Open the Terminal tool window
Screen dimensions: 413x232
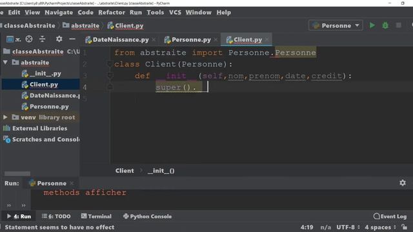pyautogui.click(x=96, y=217)
